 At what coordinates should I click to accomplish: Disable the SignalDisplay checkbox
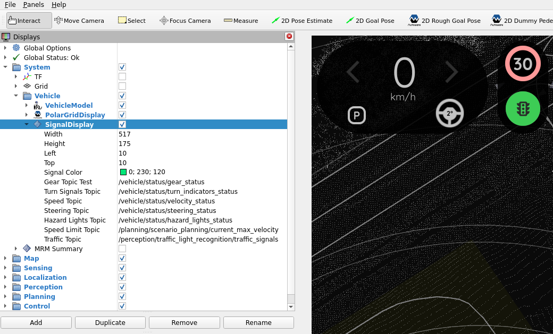(122, 124)
